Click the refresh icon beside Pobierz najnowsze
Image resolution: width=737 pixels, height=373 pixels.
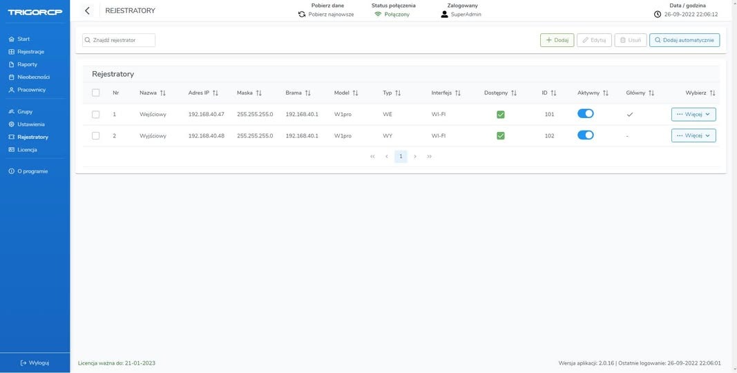tap(302, 14)
